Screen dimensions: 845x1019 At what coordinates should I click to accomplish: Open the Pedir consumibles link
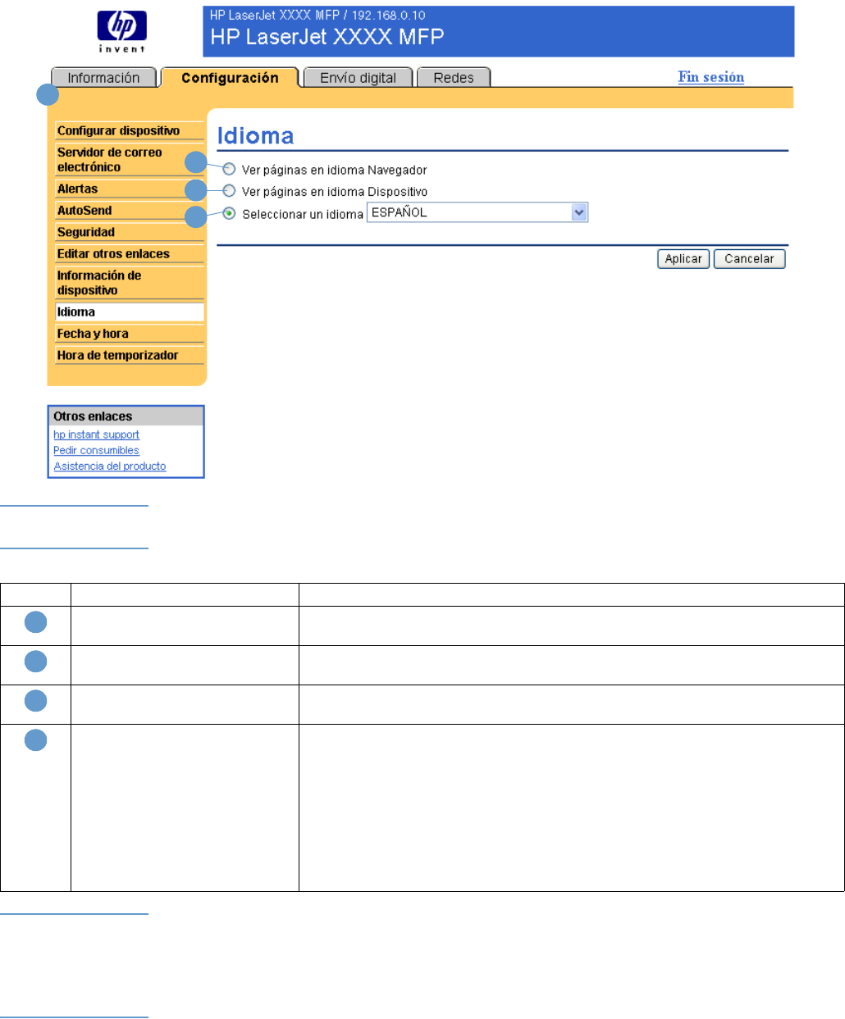point(96,450)
